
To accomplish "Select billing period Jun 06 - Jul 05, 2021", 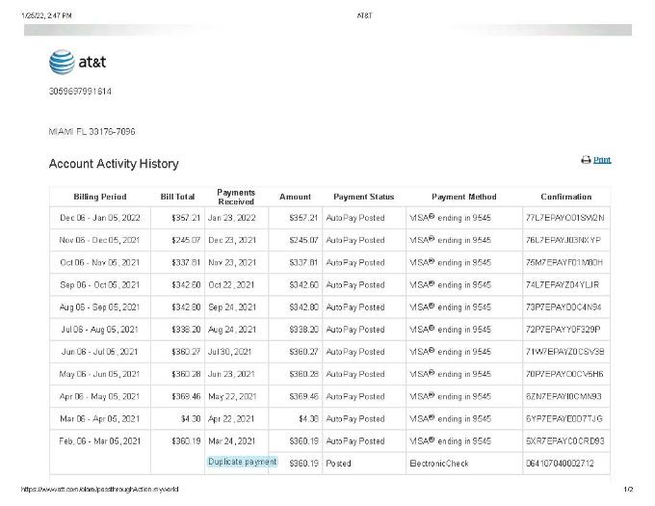I will 100,352.
